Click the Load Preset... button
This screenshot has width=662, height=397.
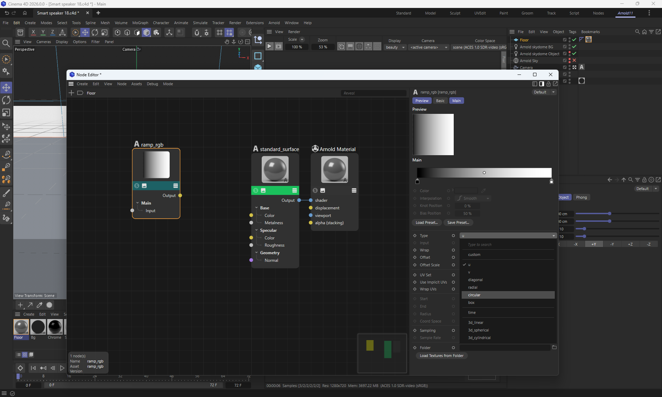click(x=427, y=222)
